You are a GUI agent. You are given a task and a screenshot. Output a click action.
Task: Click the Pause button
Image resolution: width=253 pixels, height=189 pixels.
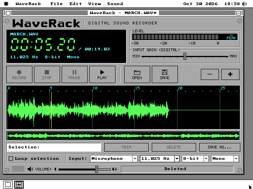75,74
